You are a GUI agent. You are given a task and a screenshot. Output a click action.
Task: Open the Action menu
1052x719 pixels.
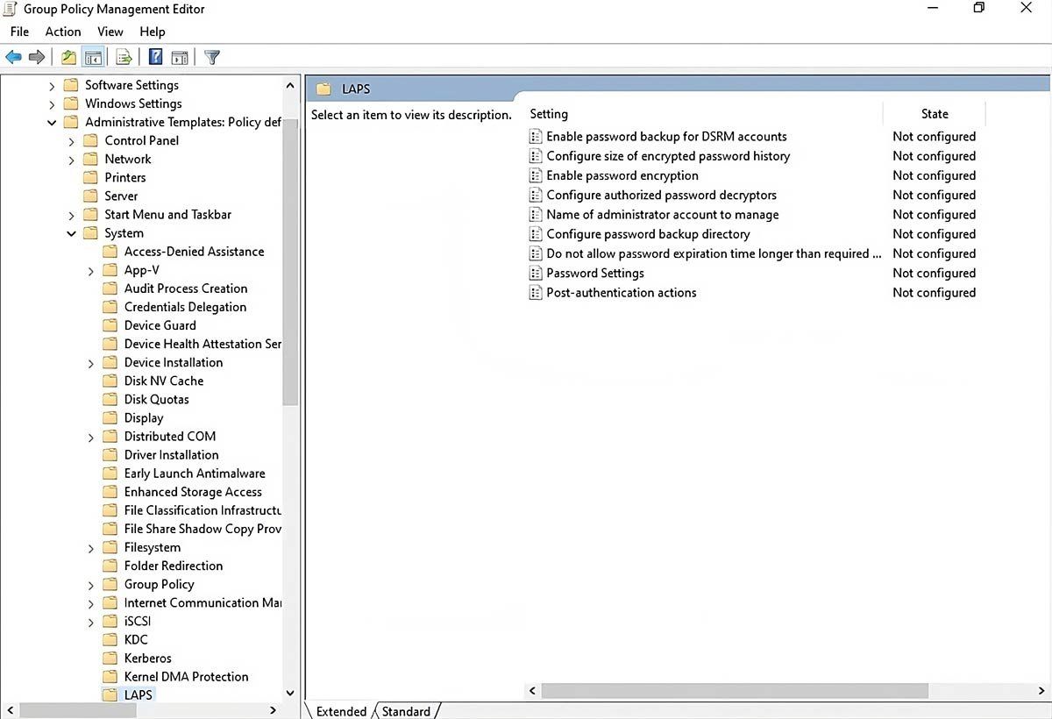(x=62, y=32)
